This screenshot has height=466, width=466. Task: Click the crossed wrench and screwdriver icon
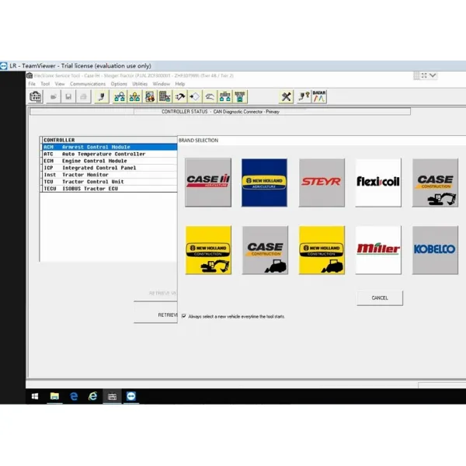(286, 96)
